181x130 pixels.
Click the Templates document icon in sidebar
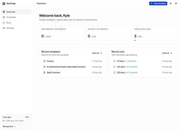4,17
